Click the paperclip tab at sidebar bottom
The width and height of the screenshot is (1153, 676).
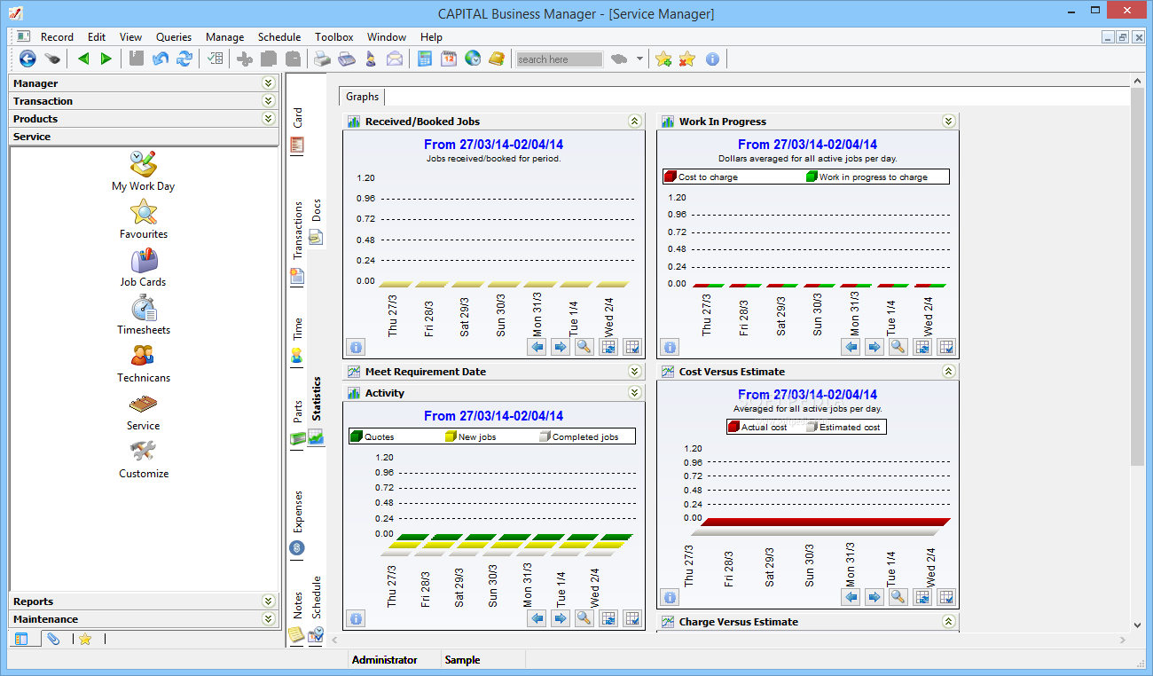coord(54,639)
